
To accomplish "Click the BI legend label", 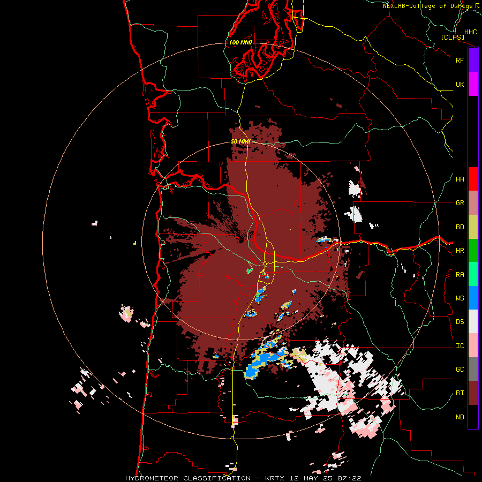I will click(460, 393).
